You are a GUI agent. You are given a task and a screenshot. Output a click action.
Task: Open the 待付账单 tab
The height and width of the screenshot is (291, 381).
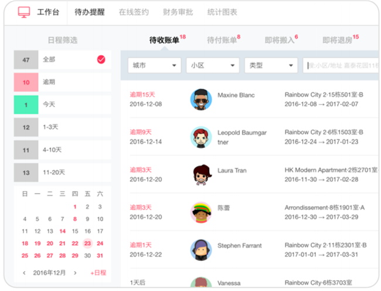223,40
